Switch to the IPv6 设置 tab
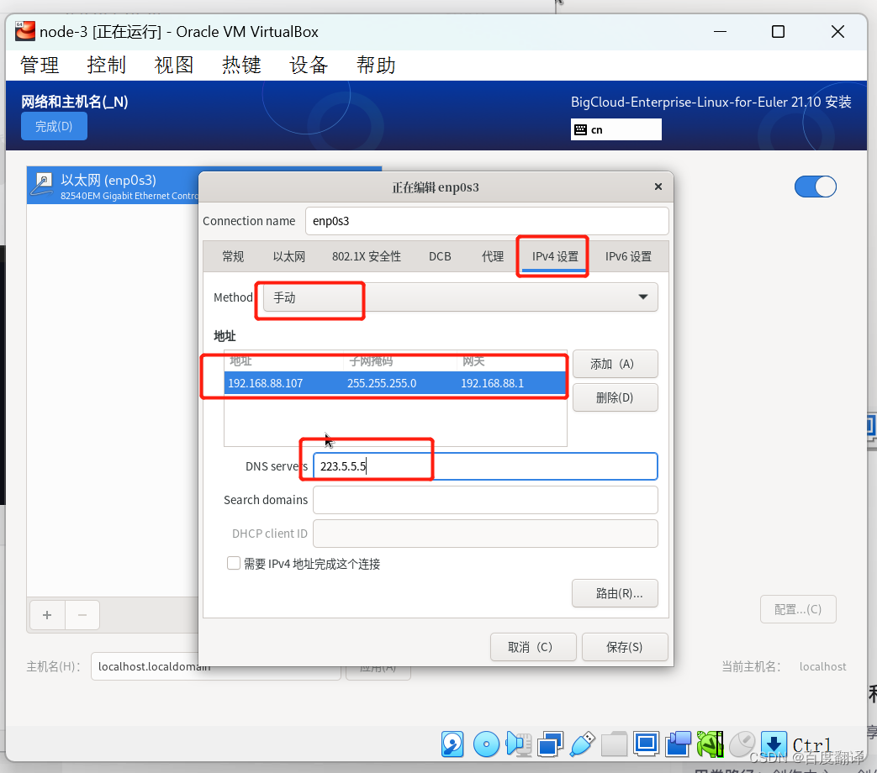The image size is (877, 773). (628, 256)
